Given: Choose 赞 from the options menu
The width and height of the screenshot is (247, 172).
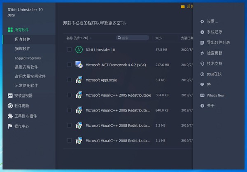Looking at the screenshot, I should point(209,85).
